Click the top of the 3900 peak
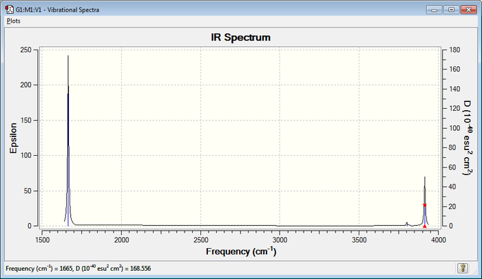Viewport: 482px width, 279px height. pos(425,178)
